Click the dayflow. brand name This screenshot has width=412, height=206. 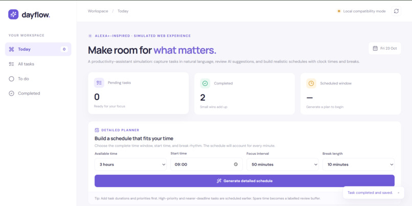click(x=36, y=15)
